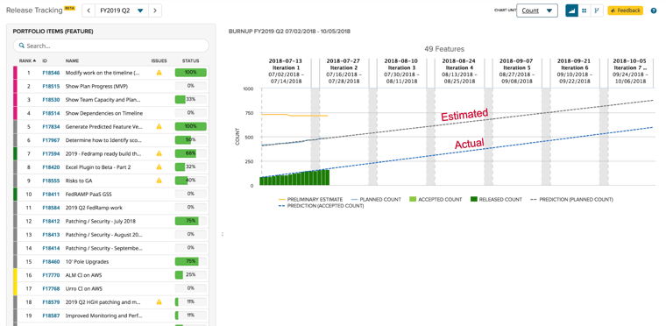Open the FY2019 Q2 release dropdown

pos(122,11)
